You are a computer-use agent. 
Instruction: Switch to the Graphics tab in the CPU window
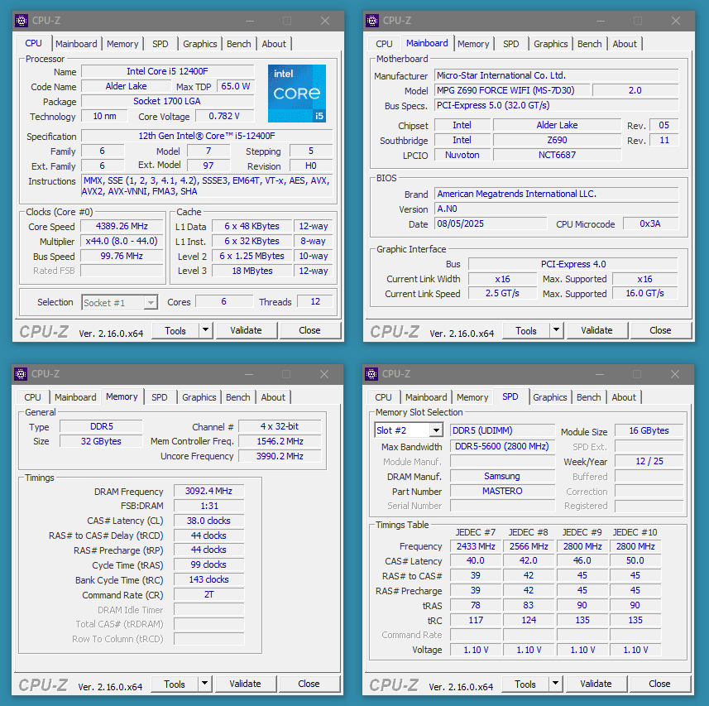(x=200, y=44)
